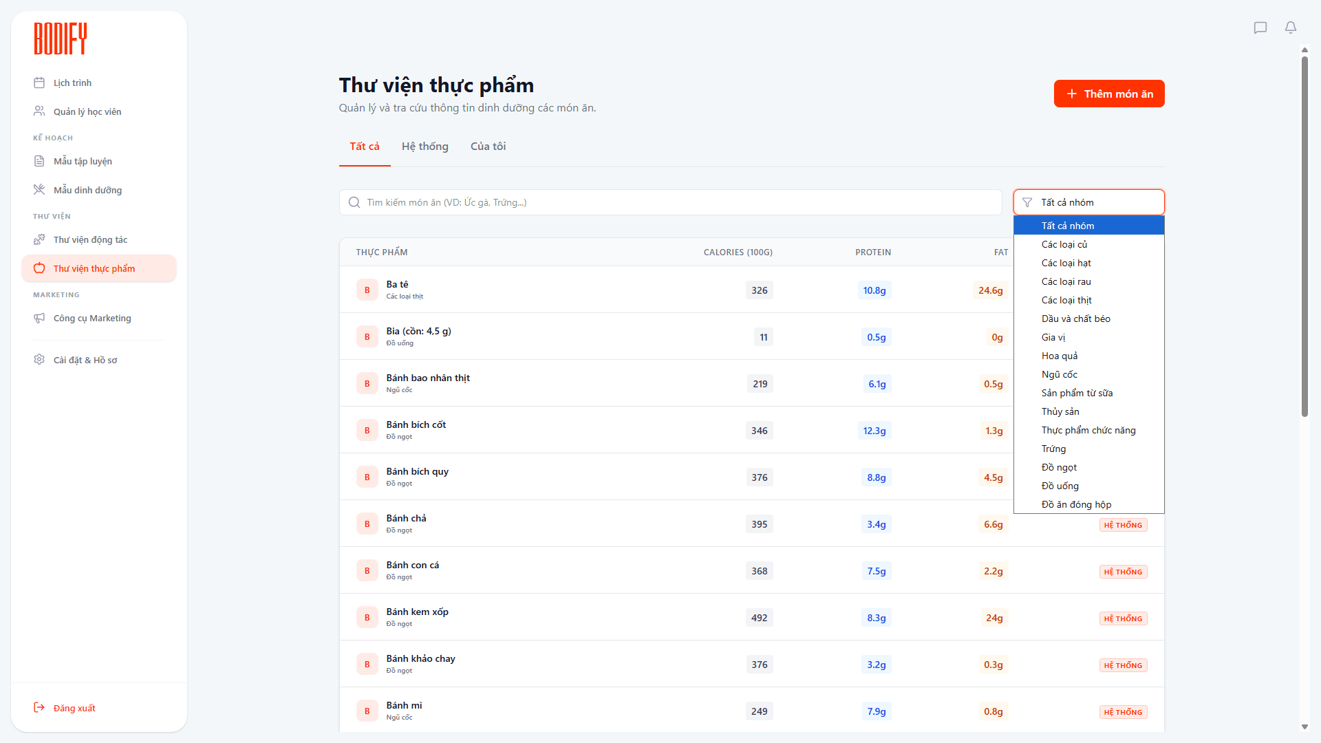Image resolution: width=1321 pixels, height=743 pixels.
Task: Click the BODIFY logo
Action: (x=61, y=39)
